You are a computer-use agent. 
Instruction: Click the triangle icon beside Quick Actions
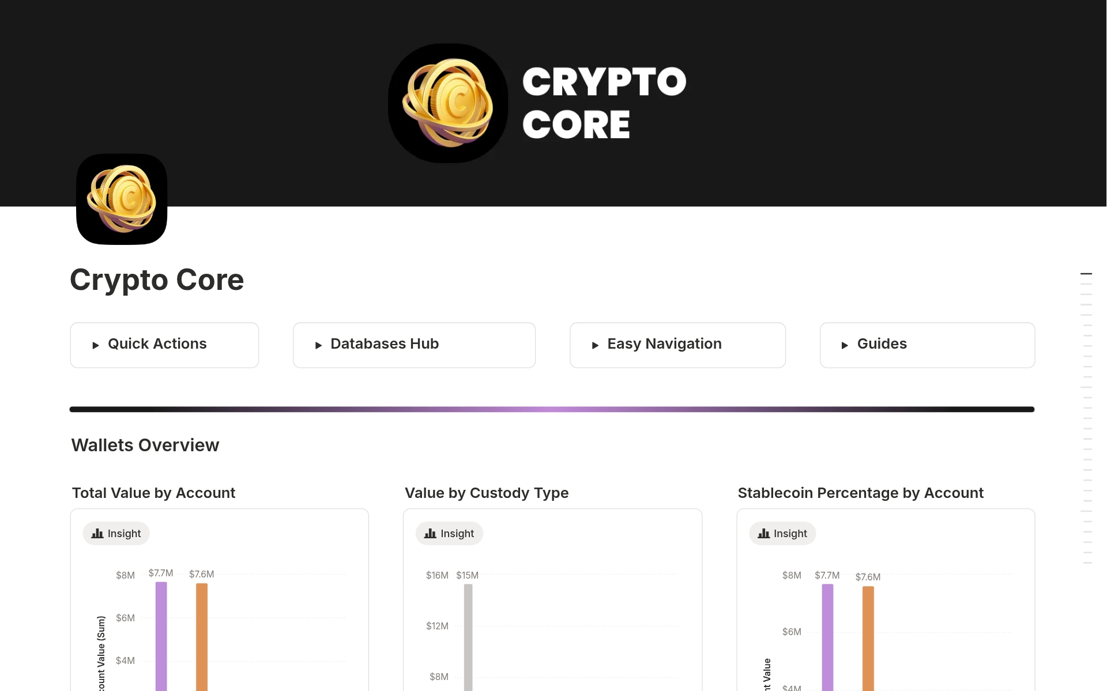click(96, 345)
